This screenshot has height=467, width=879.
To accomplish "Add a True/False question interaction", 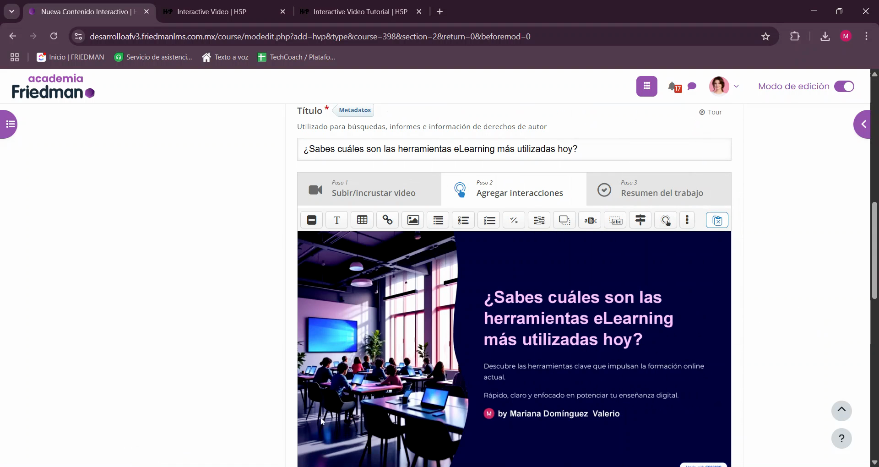I will click(514, 220).
